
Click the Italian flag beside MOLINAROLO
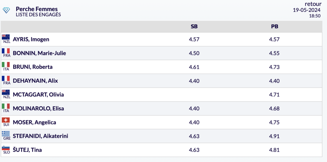coord(6,106)
